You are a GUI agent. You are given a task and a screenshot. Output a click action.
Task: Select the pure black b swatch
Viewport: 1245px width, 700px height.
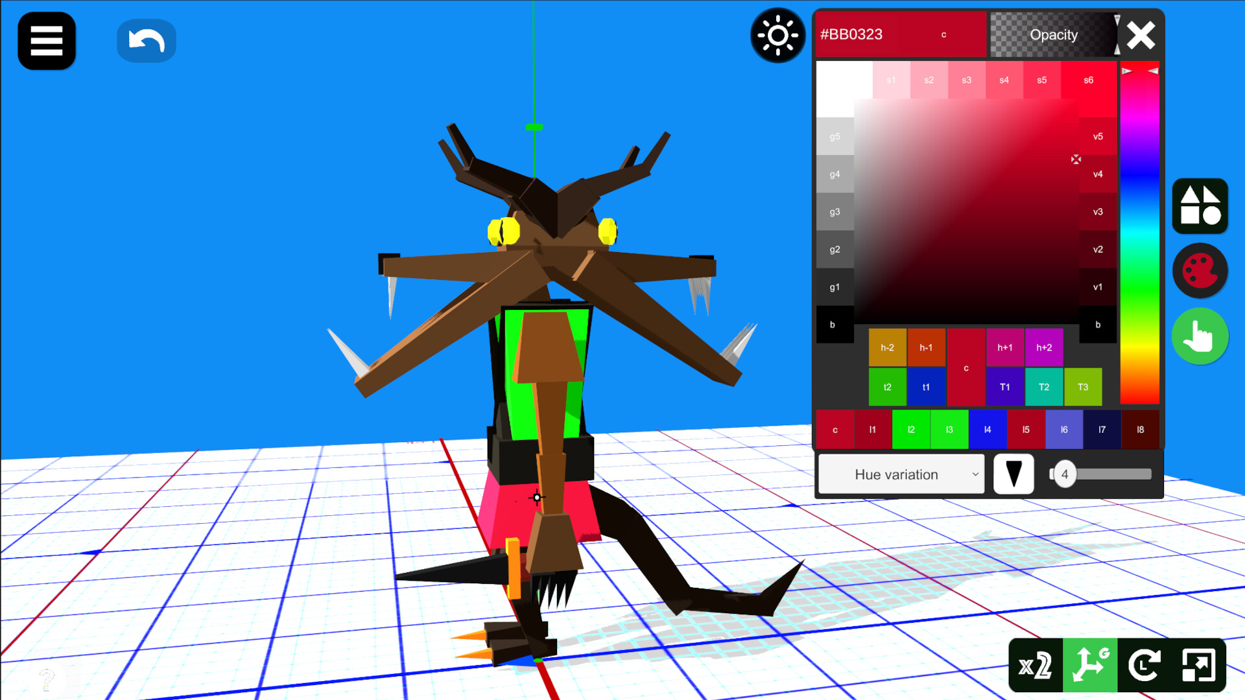coord(834,324)
